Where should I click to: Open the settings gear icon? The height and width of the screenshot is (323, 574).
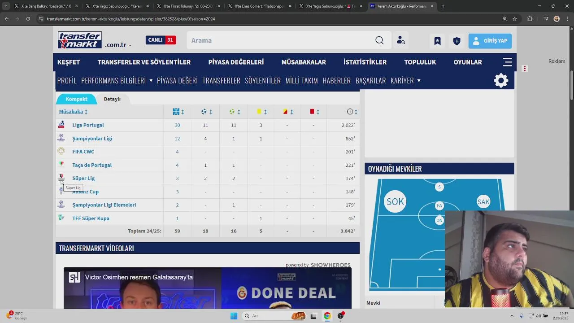501,80
